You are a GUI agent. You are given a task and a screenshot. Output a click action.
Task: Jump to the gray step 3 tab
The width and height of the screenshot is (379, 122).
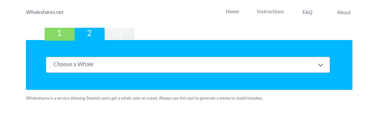[x=119, y=34]
